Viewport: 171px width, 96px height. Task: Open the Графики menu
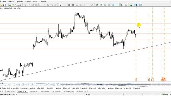click(x=20, y=2)
